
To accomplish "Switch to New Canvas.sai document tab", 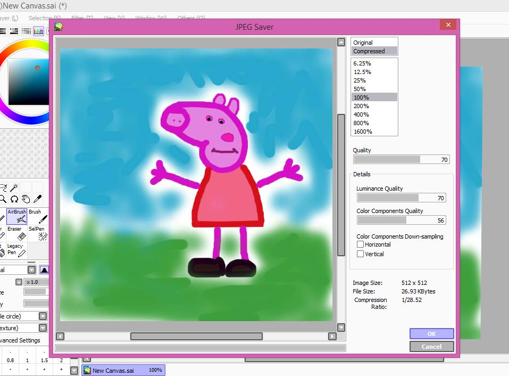I will click(x=123, y=370).
